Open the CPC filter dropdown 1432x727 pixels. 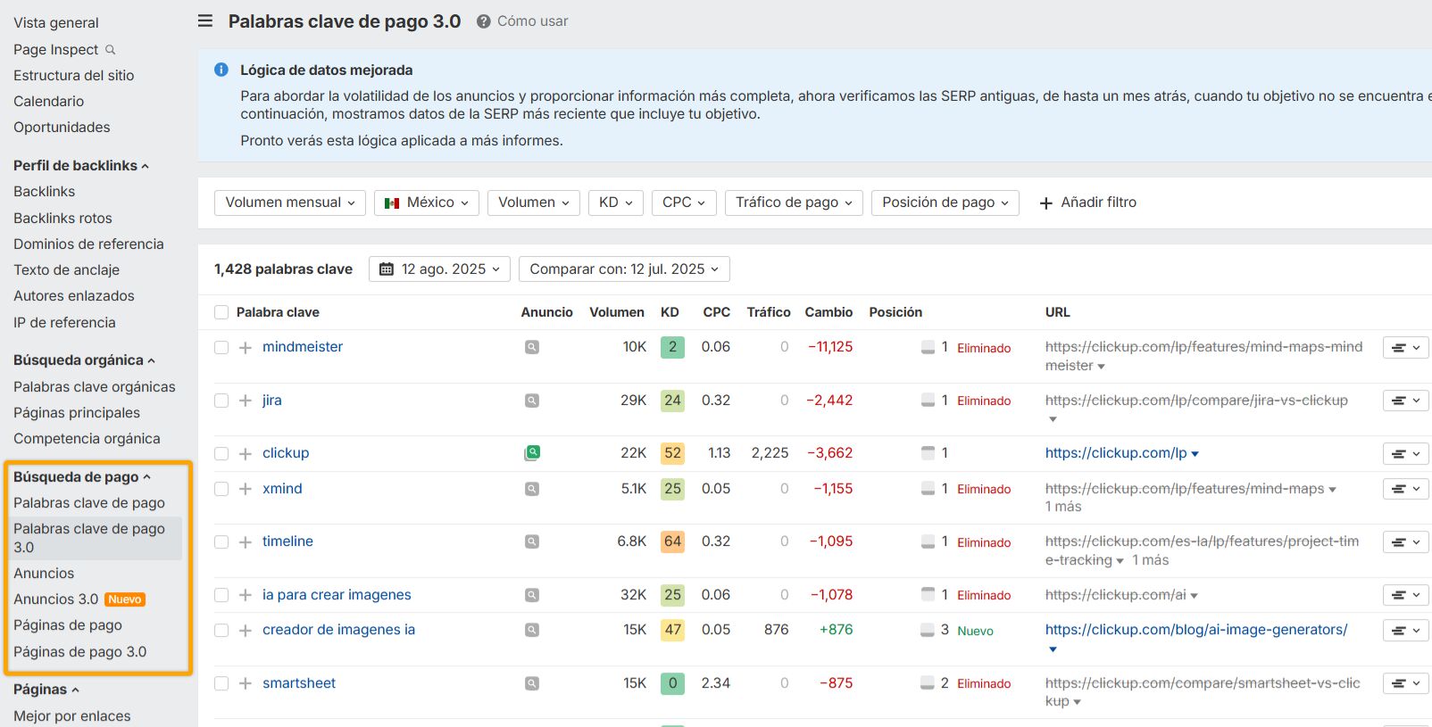tap(684, 202)
